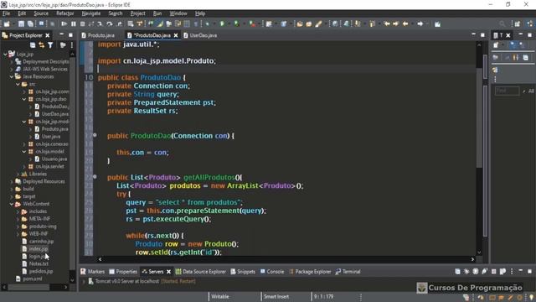Collapse the ProdutoDao constructor fold marker
The image size is (536, 302).
pyautogui.click(x=95, y=135)
